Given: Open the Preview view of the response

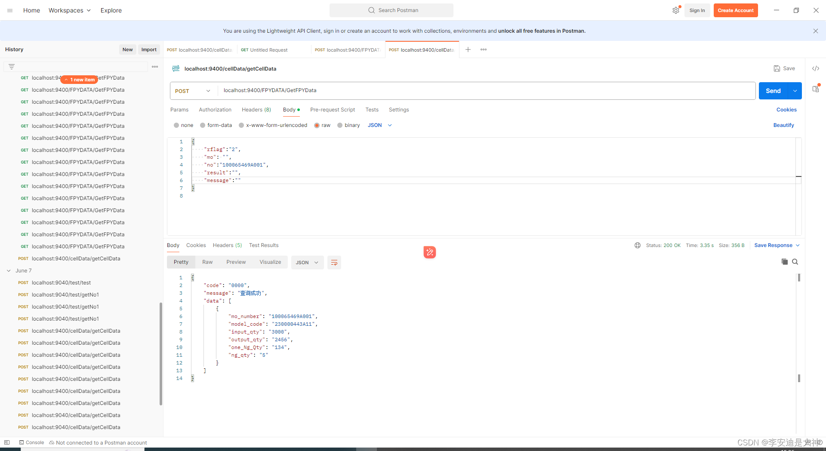Looking at the screenshot, I should pyautogui.click(x=236, y=262).
